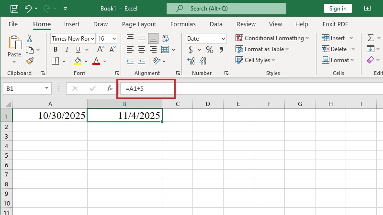This screenshot has width=383, height=215.
Task: Click the Undo icon
Action: 28,9
